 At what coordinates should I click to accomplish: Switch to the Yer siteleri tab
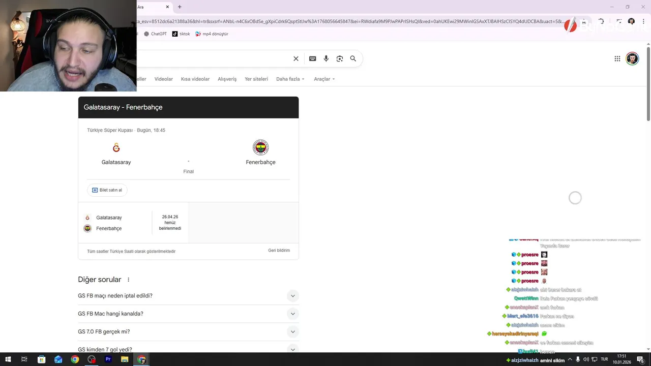point(256,79)
